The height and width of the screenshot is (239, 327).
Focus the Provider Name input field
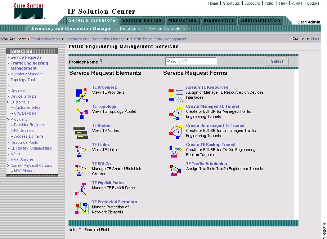tap(191, 61)
